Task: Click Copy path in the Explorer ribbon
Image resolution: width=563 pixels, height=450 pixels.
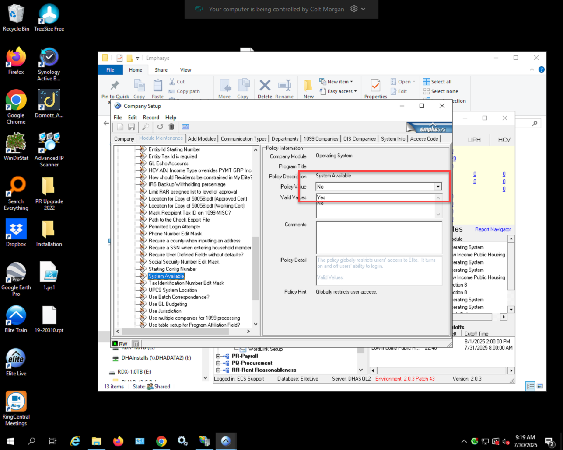Action: point(184,91)
